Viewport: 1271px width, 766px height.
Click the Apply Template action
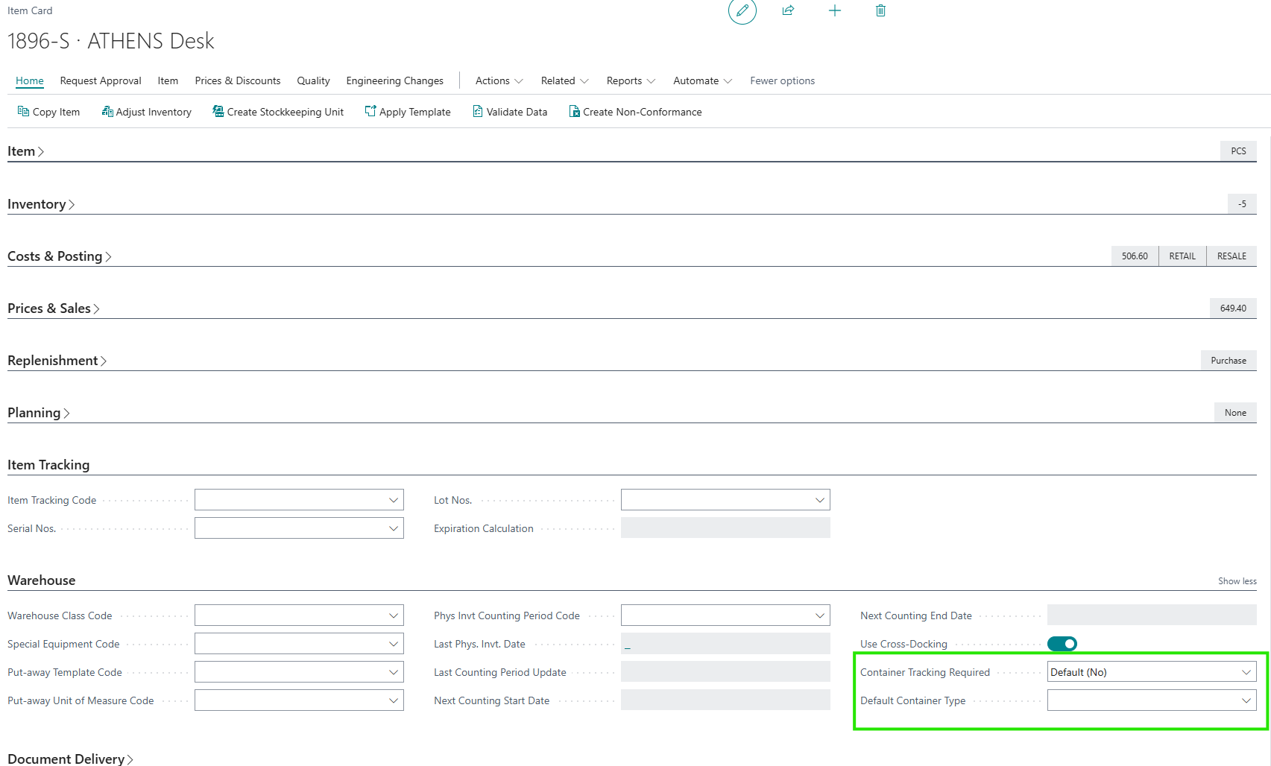pos(408,112)
